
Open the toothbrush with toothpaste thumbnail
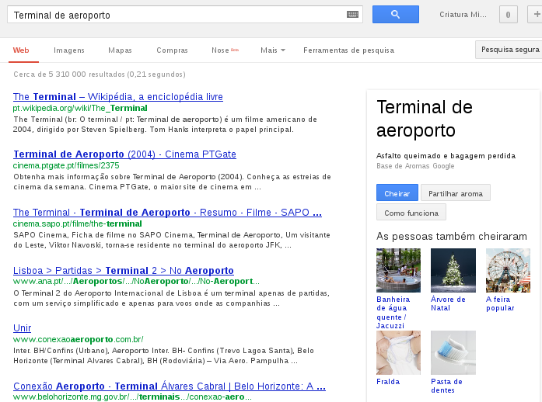(453, 352)
